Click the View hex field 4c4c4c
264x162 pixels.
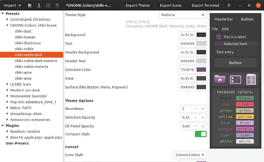coord(187,79)
